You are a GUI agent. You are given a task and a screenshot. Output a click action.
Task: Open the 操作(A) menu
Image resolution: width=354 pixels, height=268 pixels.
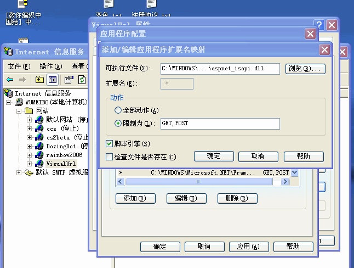pyautogui.click(x=51, y=66)
